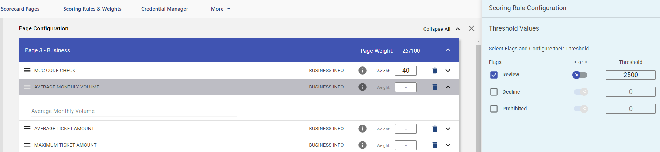This screenshot has width=660, height=152.
Task: Delete the Maximum Ticket Amount rule
Action: pyautogui.click(x=434, y=145)
